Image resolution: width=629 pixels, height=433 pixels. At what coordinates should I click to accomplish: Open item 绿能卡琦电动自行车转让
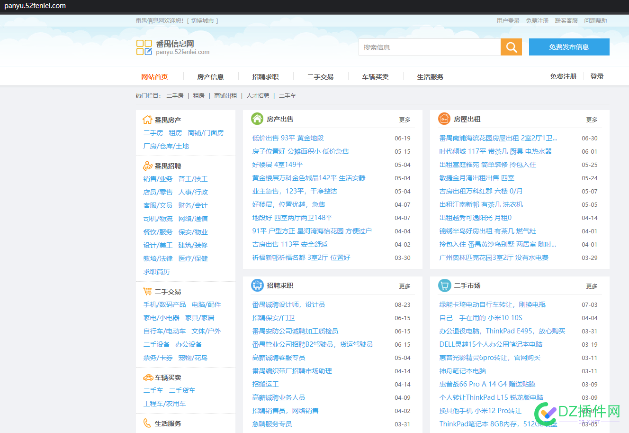(493, 304)
